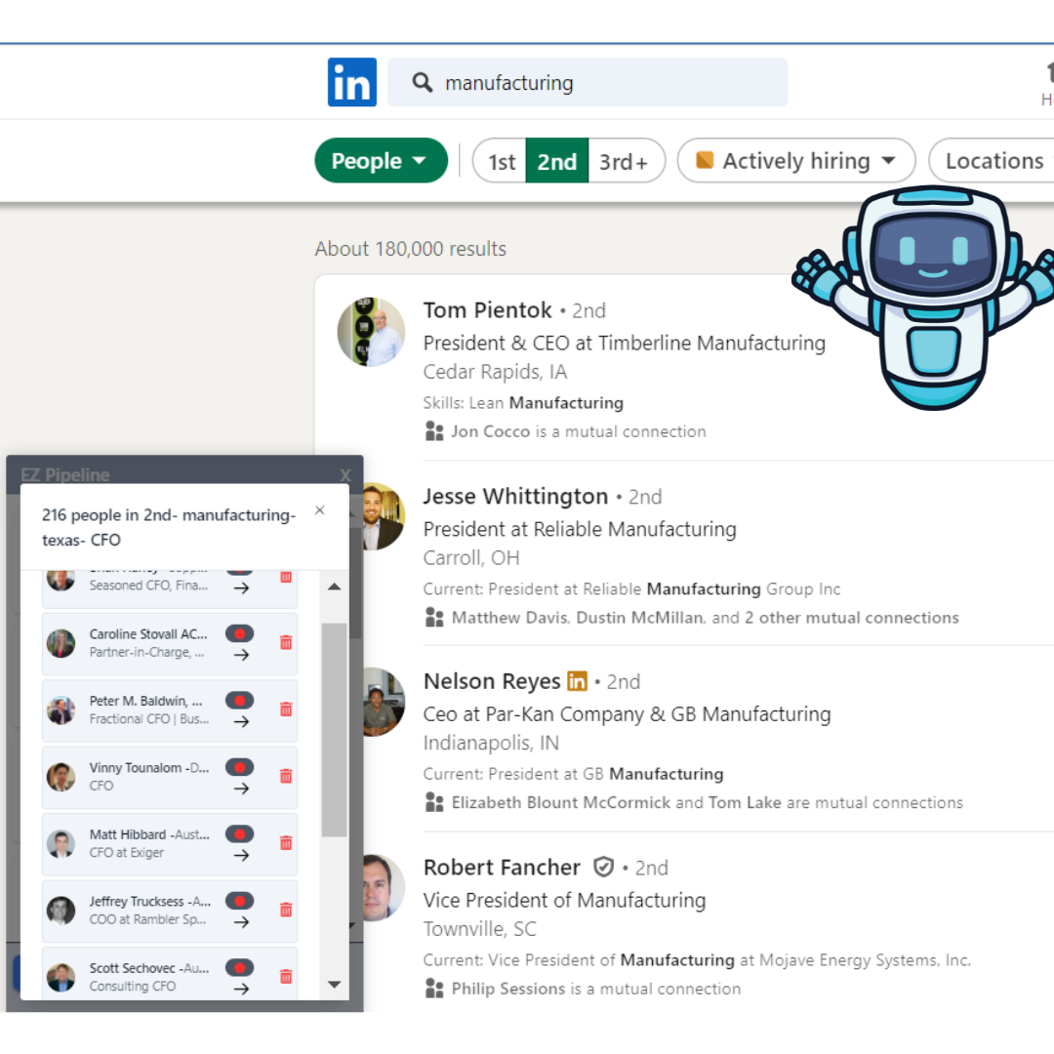The width and height of the screenshot is (1054, 1054).
Task: Click the arrow for Caroline Stovall
Action: coord(241,655)
